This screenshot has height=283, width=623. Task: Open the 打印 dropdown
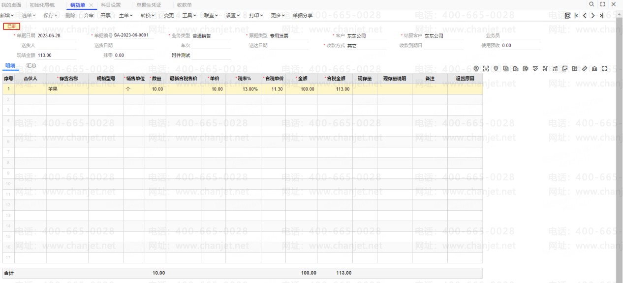[256, 16]
